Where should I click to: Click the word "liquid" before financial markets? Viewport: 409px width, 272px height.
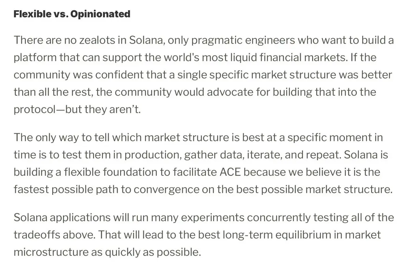[x=244, y=58]
